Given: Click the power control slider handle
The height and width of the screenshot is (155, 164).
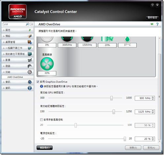Looking at the screenshot, I should (125, 139).
